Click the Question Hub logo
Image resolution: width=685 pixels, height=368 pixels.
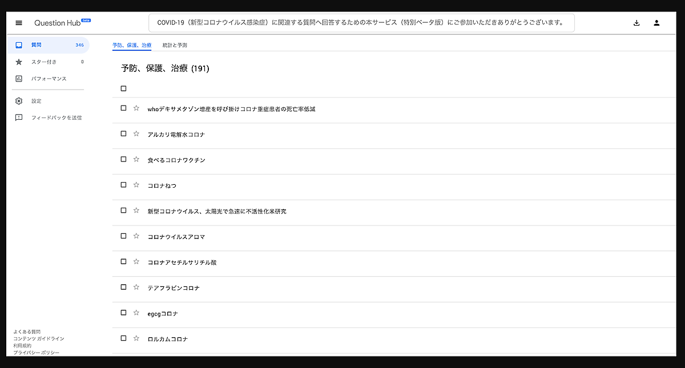[62, 23]
